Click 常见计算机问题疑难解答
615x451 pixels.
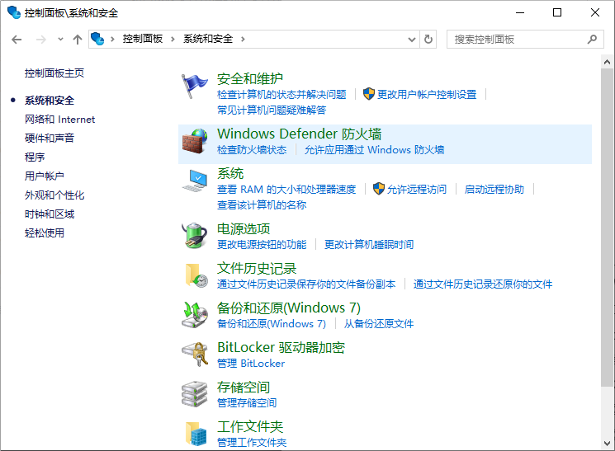[x=272, y=110]
